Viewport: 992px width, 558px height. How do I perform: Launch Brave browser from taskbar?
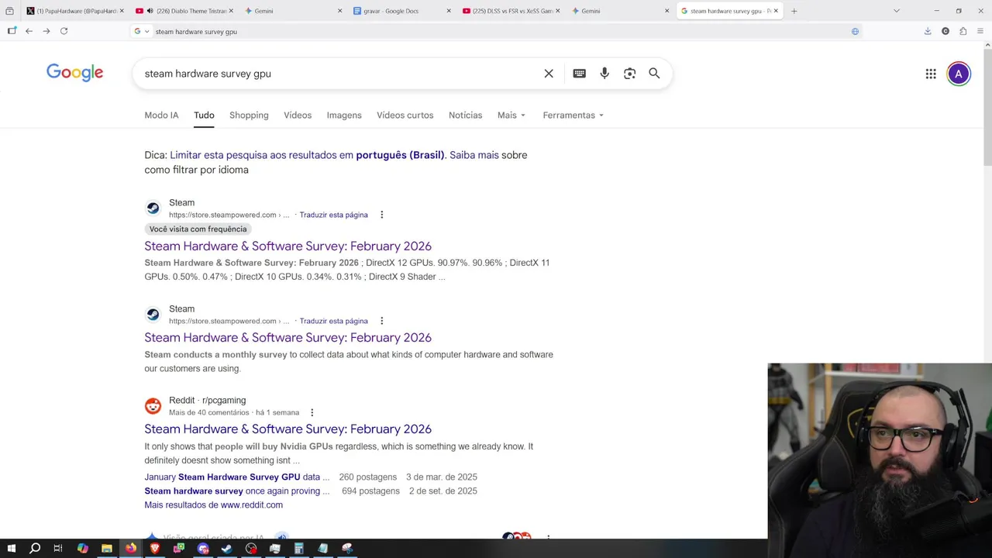pyautogui.click(x=155, y=548)
